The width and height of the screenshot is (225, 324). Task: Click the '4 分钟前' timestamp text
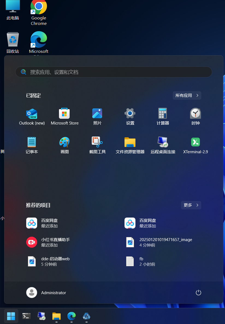[x=147, y=245]
